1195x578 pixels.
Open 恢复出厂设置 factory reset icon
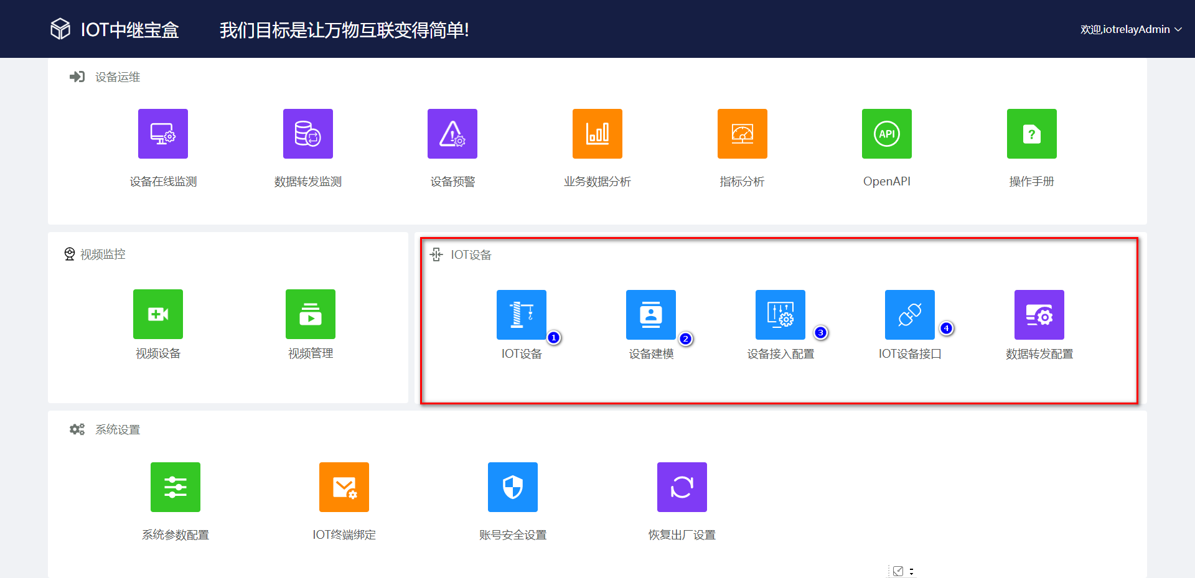coord(682,487)
